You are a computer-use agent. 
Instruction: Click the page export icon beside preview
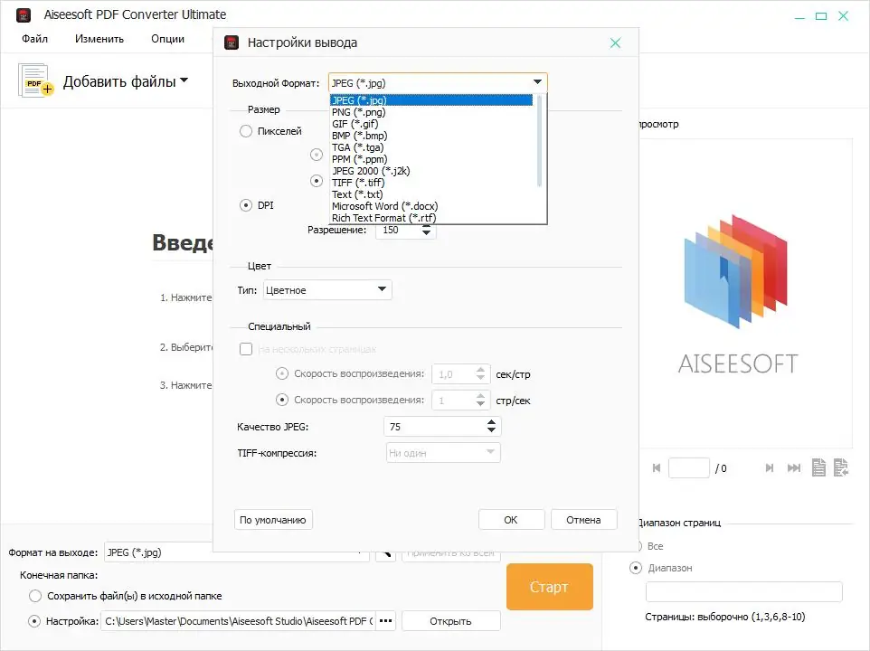(841, 467)
